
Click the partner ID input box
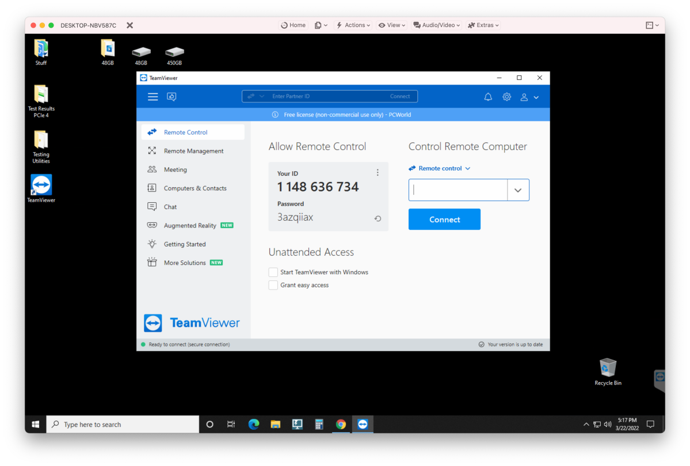point(458,190)
